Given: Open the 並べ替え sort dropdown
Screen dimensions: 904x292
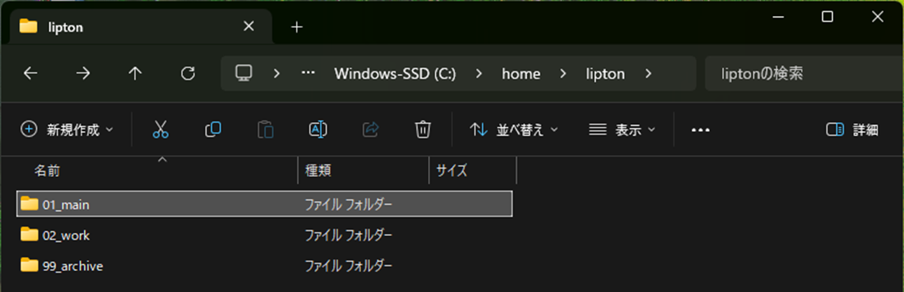Looking at the screenshot, I should pos(514,130).
